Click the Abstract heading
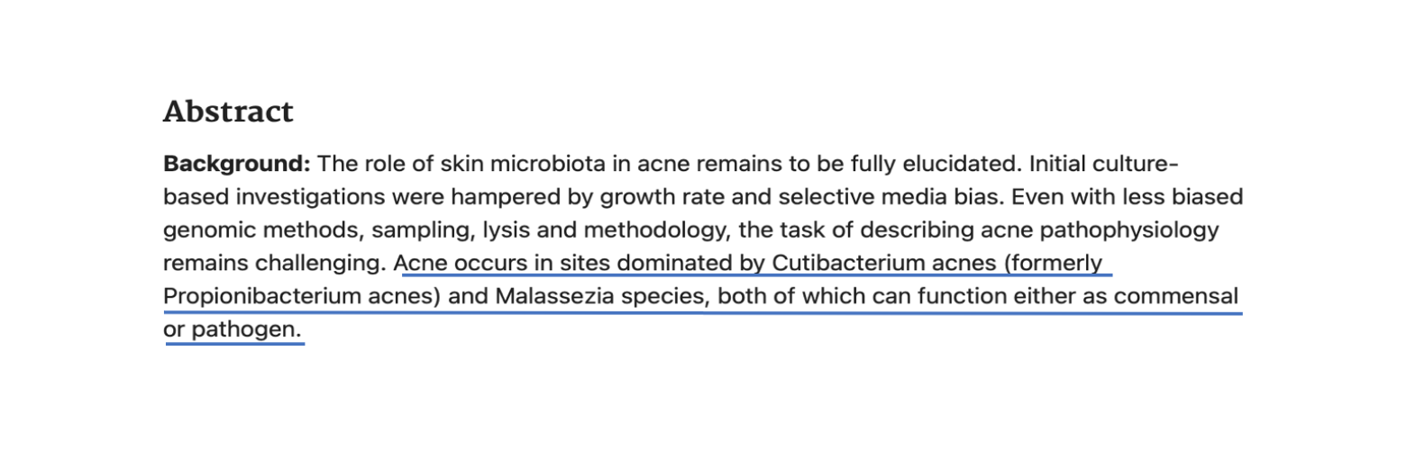This screenshot has width=1425, height=459. click(x=228, y=112)
